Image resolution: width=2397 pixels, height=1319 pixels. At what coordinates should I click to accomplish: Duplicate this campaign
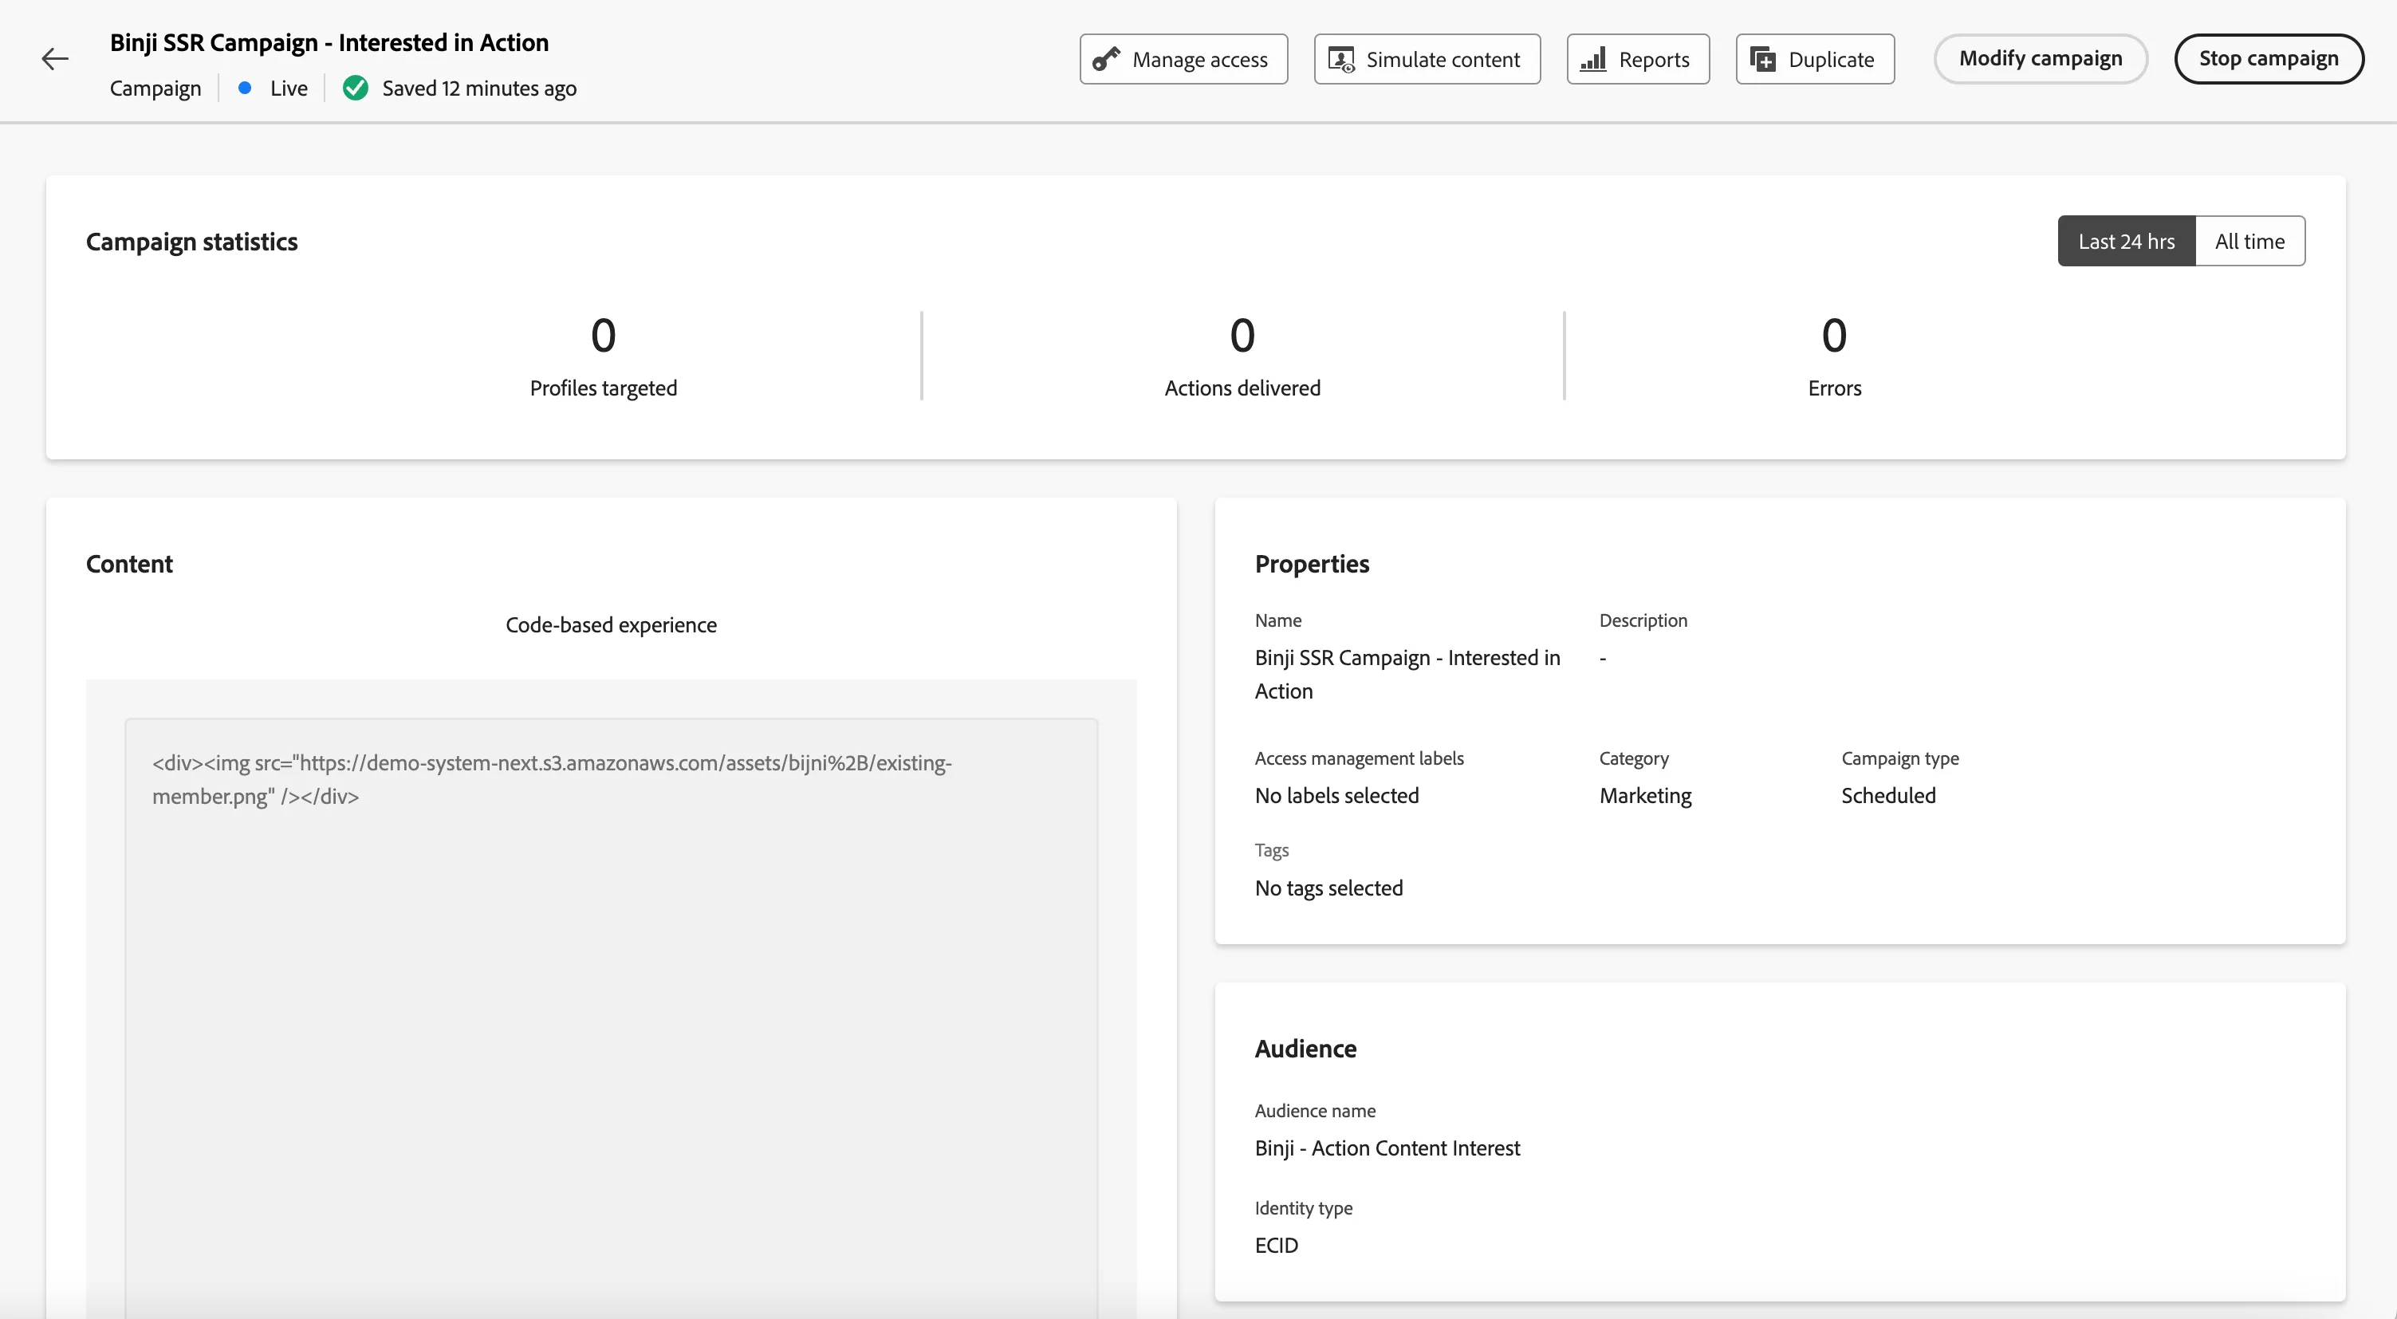1815,60
